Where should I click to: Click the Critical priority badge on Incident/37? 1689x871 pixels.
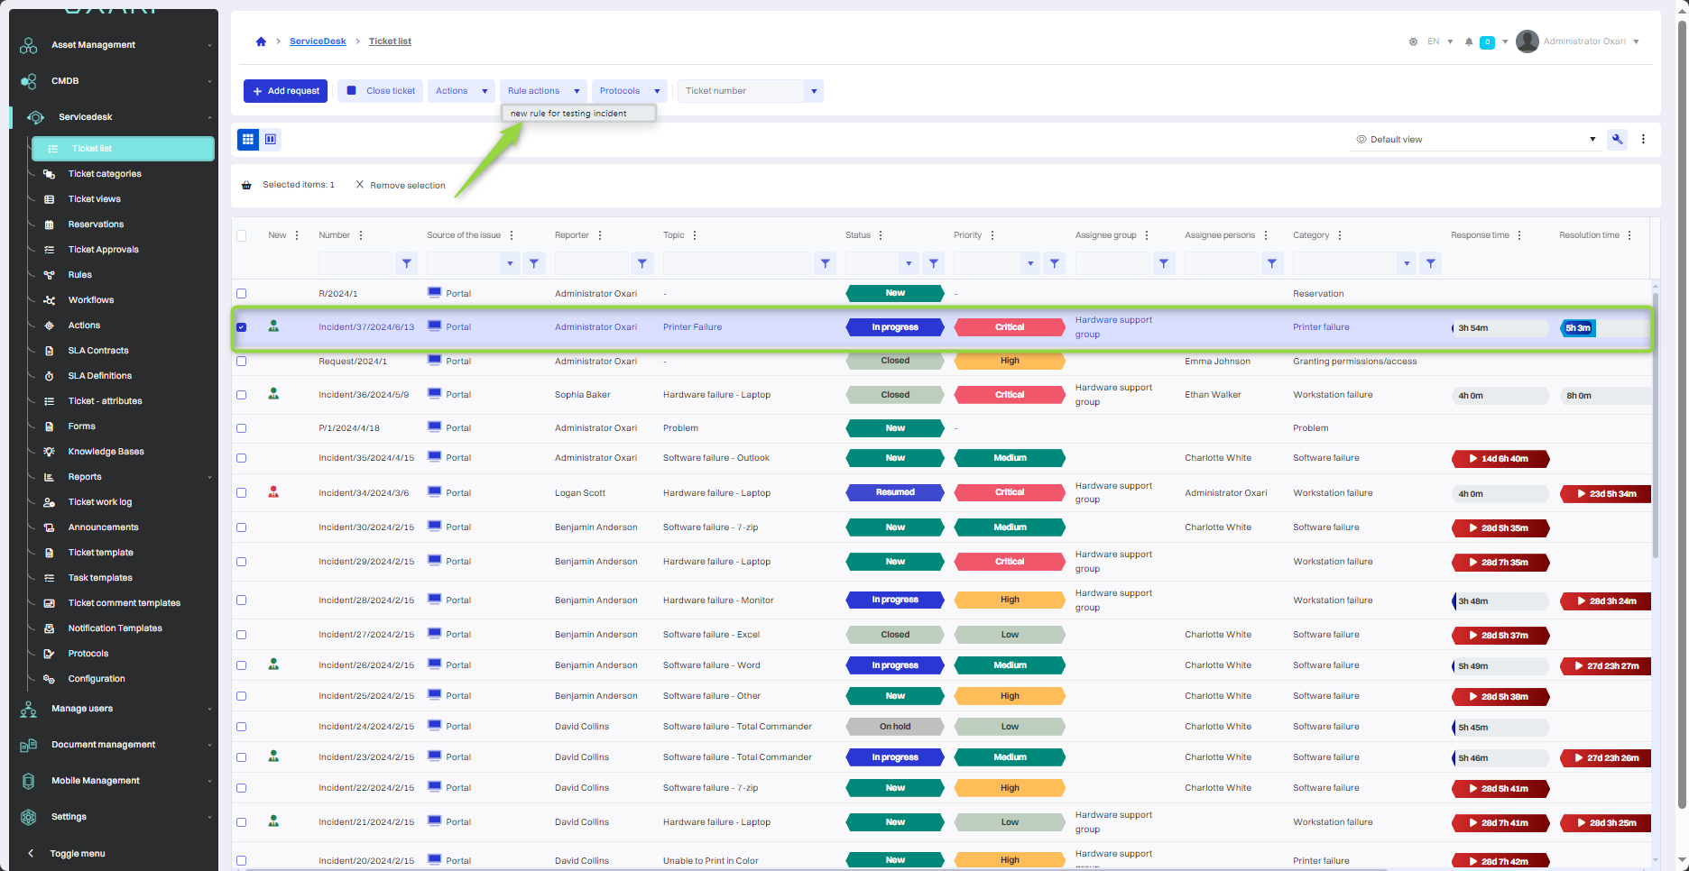1009,327
